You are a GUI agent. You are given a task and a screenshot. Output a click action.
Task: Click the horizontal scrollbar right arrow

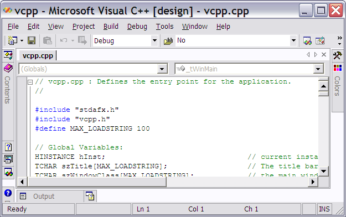(x=313, y=182)
